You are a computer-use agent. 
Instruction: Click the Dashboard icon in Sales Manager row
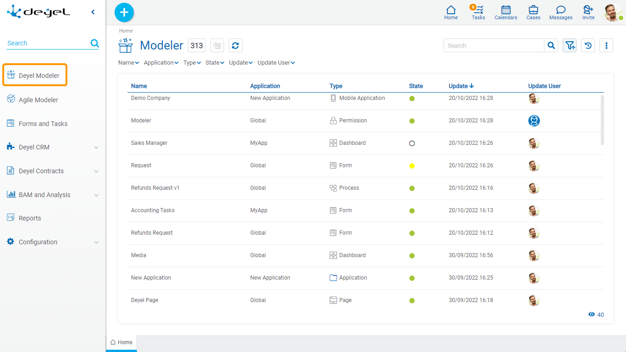pos(333,143)
